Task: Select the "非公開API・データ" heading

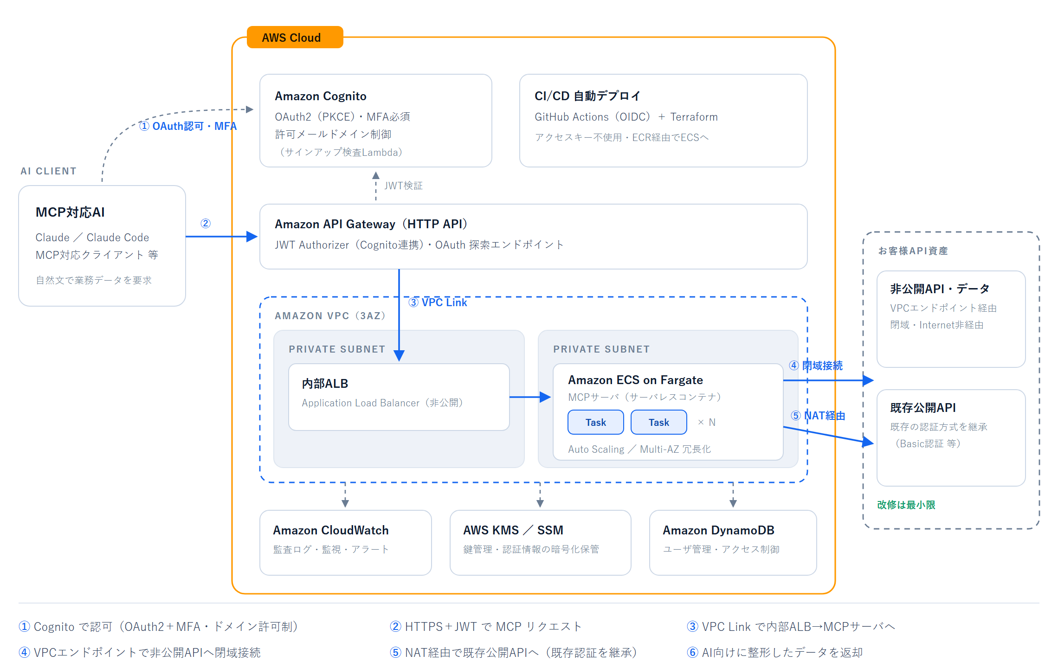Action: coord(940,289)
